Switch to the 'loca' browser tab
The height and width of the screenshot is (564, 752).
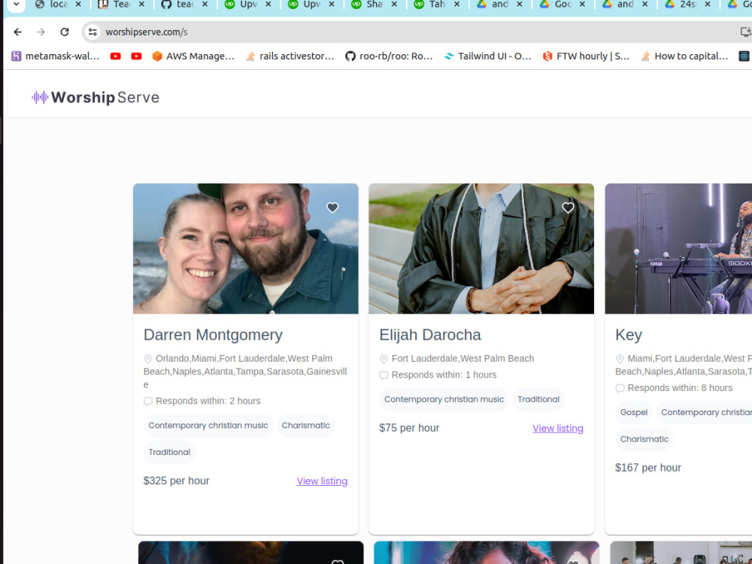[x=53, y=5]
